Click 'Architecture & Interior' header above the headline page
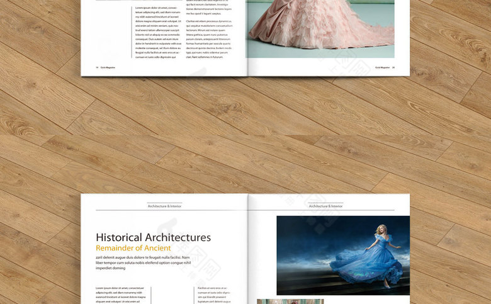Viewport: 491px width, 304px height. (x=164, y=206)
